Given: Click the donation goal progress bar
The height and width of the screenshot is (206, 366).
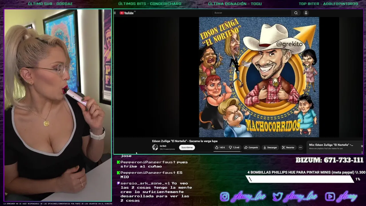Looking at the screenshot, I should 300,179.
